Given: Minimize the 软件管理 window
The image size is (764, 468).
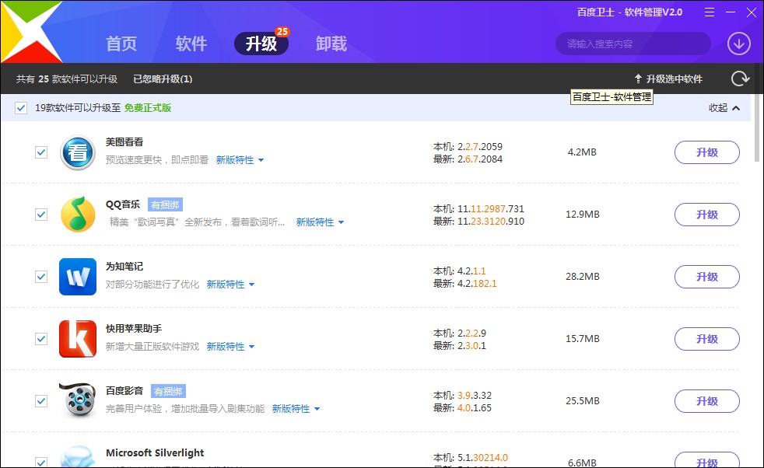Looking at the screenshot, I should pos(731,12).
